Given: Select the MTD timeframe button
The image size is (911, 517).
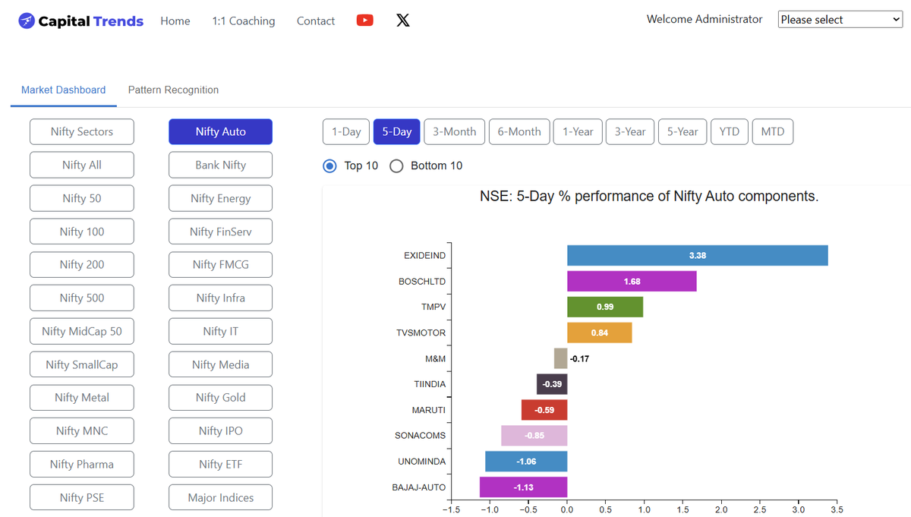Looking at the screenshot, I should 773,131.
